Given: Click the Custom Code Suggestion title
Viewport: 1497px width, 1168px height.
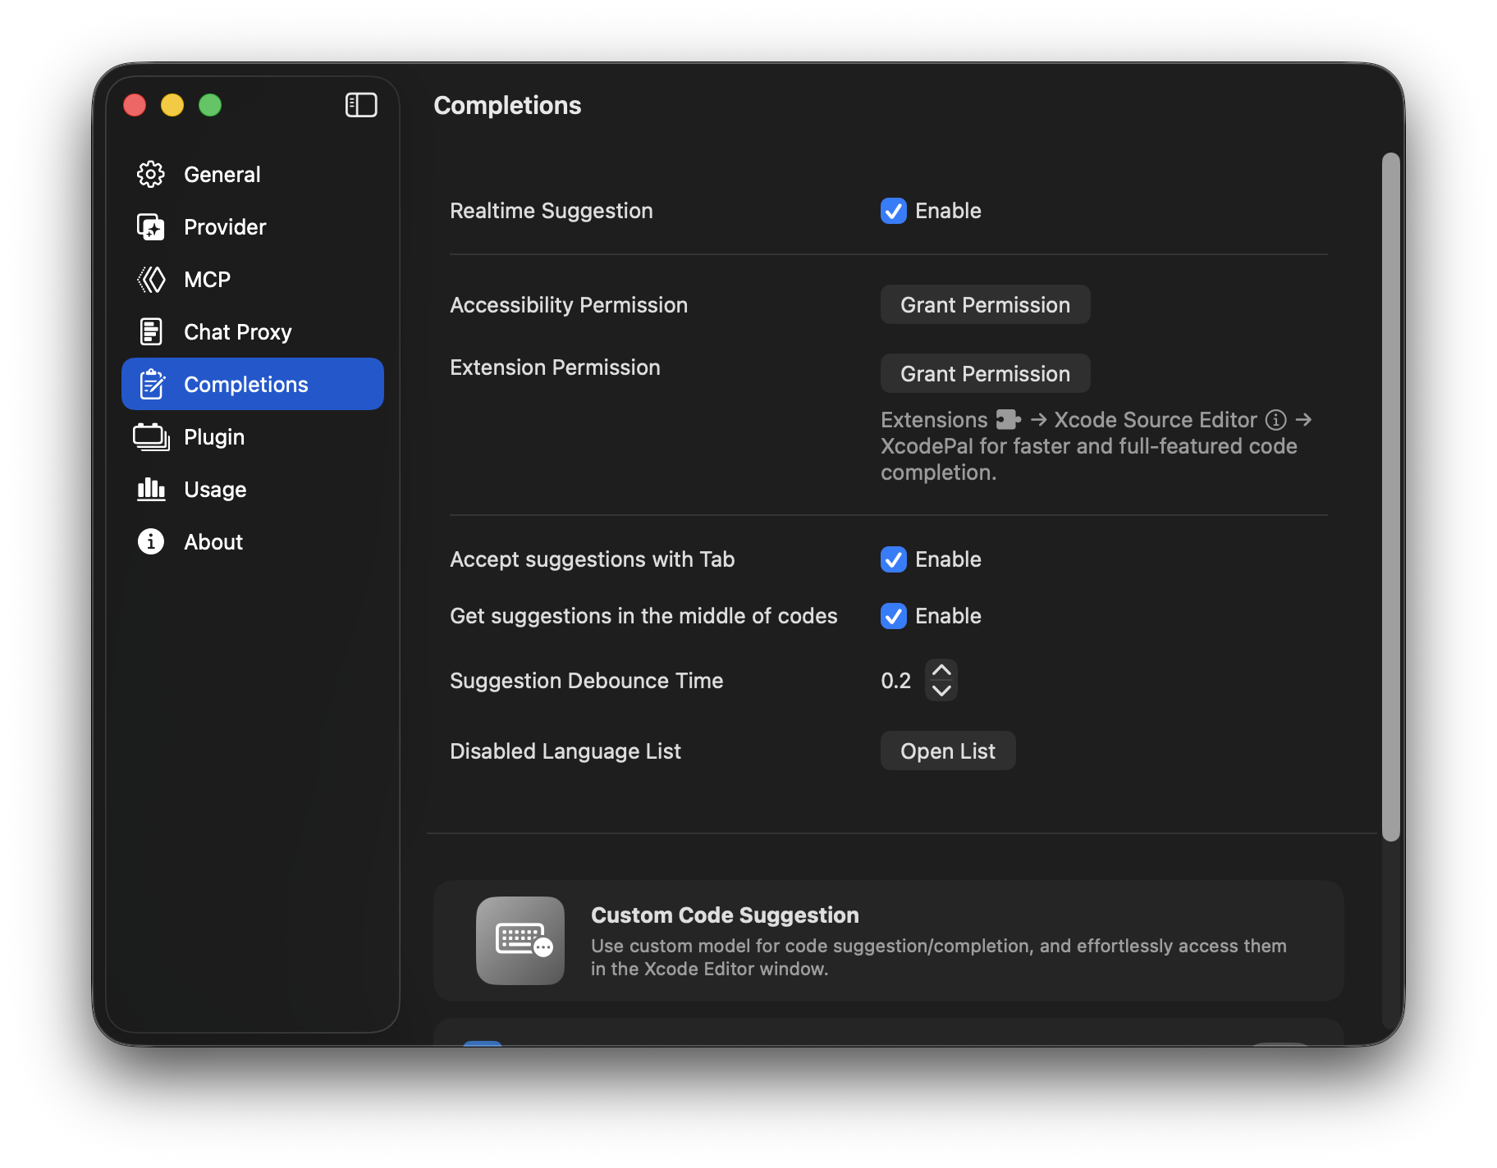Looking at the screenshot, I should point(725,915).
